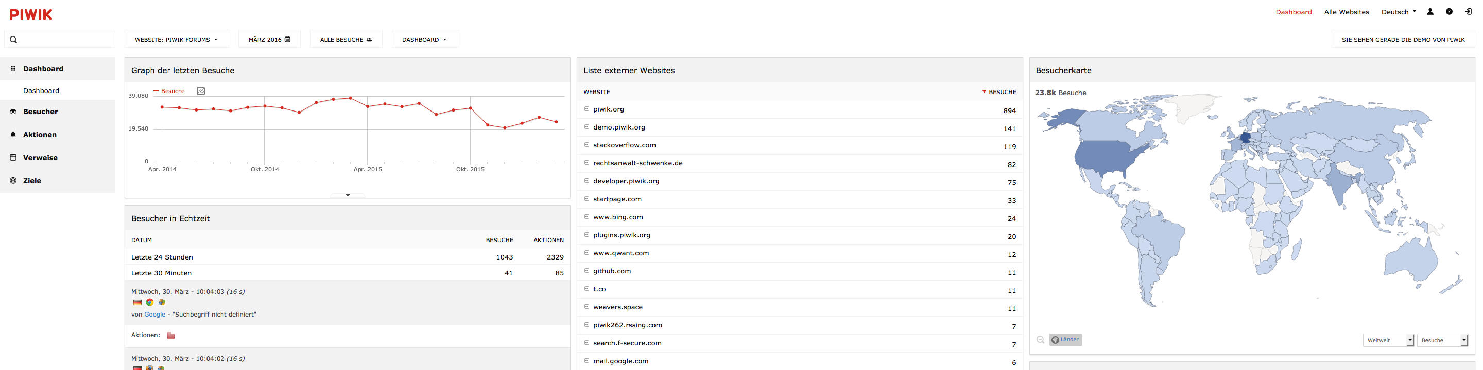This screenshot has height=370, width=1483.
Task: Toggle the Besuche series in graph legend
Action: click(x=169, y=91)
